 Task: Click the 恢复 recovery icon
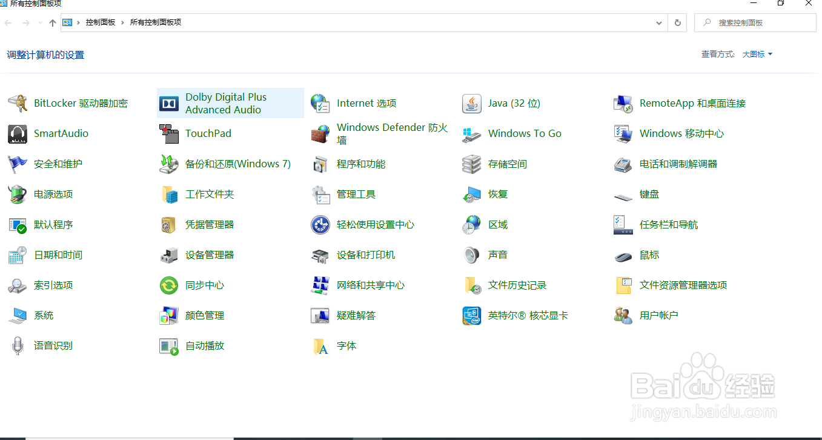pos(472,195)
